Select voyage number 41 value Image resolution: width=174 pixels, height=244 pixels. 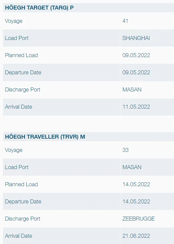[125, 21]
